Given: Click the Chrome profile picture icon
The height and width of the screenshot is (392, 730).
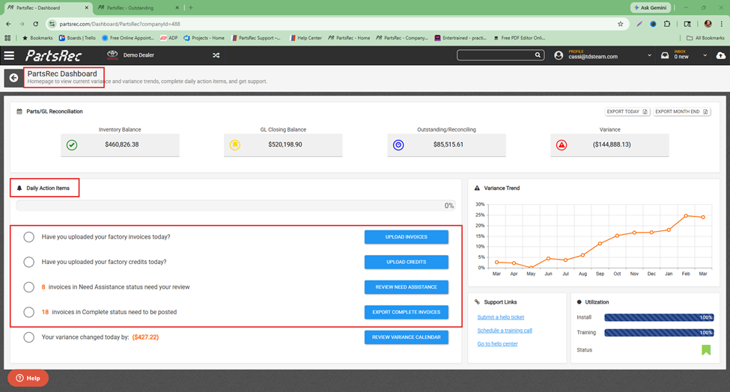Looking at the screenshot, I should pyautogui.click(x=708, y=24).
